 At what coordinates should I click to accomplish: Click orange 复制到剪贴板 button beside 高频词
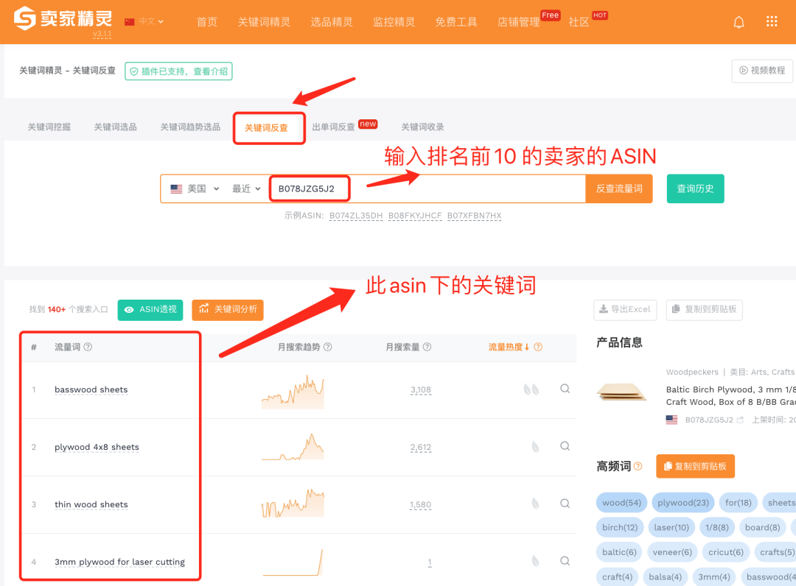(696, 466)
